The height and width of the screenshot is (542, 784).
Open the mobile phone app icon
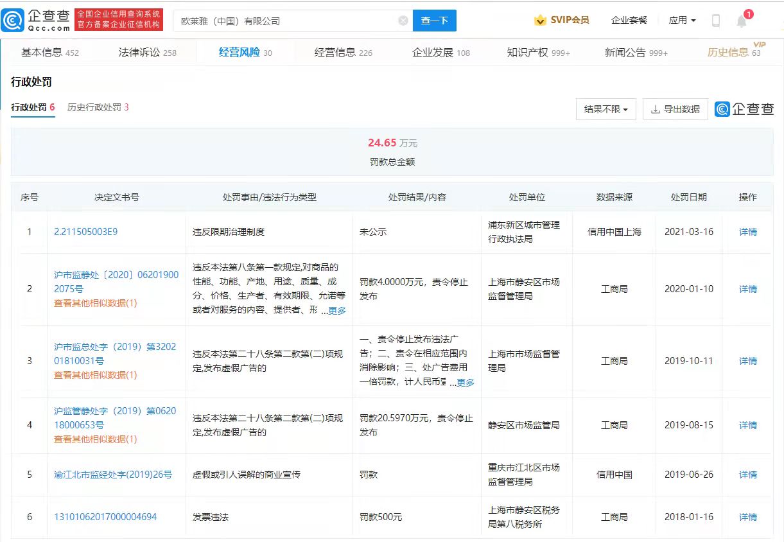[x=716, y=21]
